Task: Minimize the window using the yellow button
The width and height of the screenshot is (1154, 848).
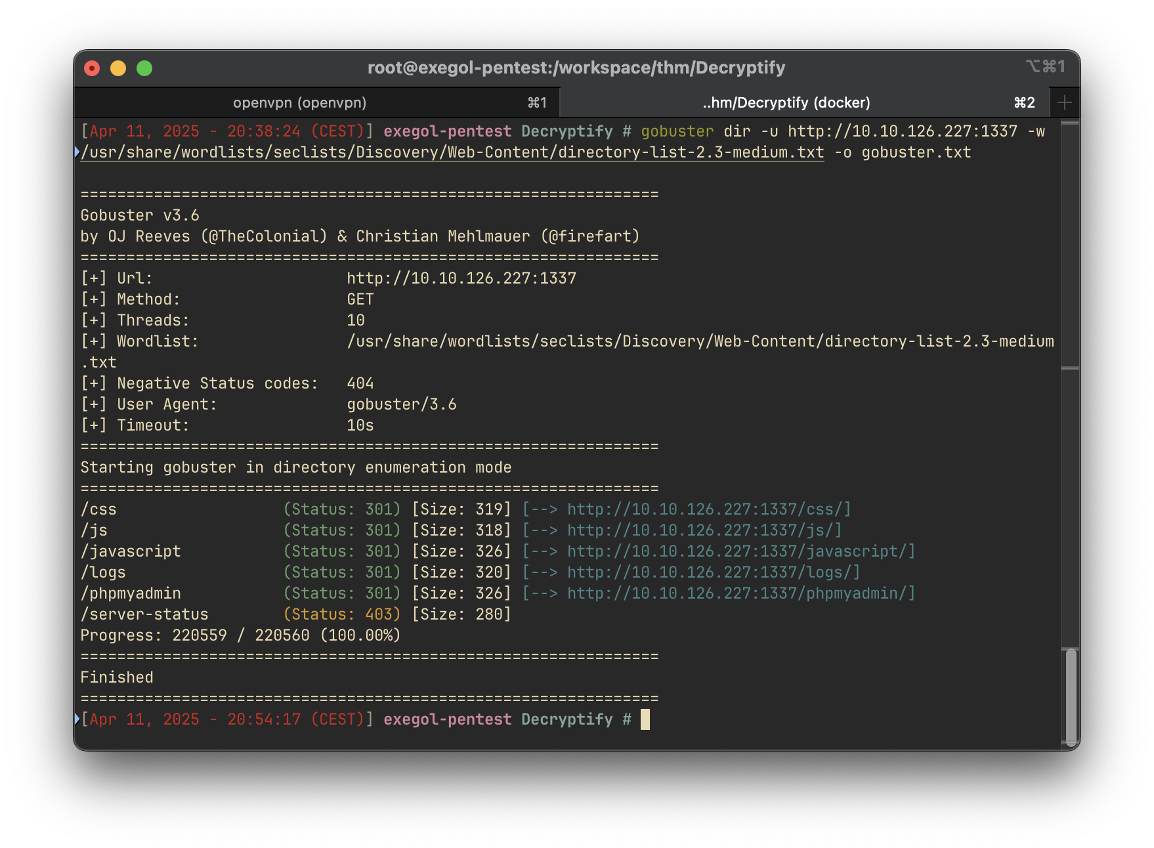Action: [x=118, y=68]
